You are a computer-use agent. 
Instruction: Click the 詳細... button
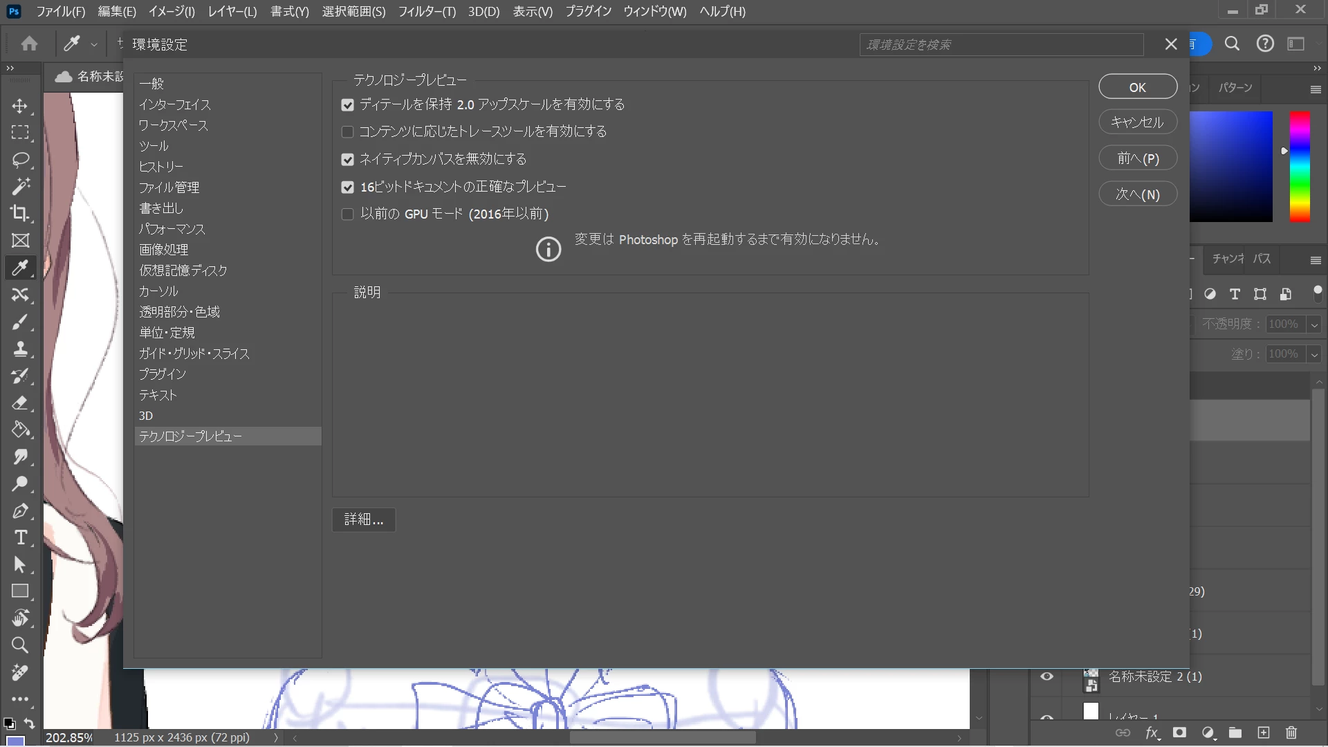[x=364, y=519]
